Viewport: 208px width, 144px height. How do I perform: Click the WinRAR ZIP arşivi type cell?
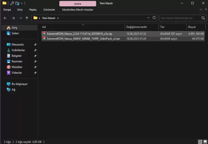click(171, 34)
